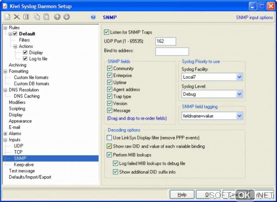
Task: Select Defaults/Import/Export item
Action: pos(30,177)
